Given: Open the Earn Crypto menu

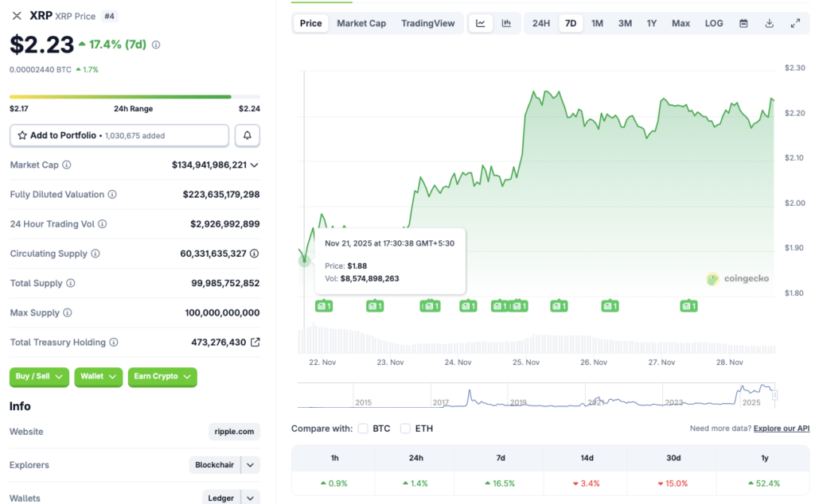Looking at the screenshot, I should [x=162, y=377].
